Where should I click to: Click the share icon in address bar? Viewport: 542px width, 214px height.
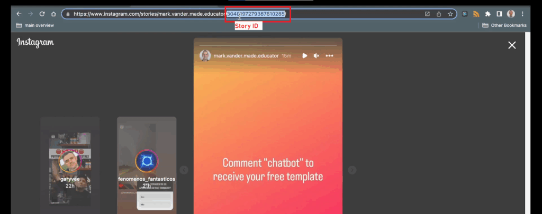(439, 14)
